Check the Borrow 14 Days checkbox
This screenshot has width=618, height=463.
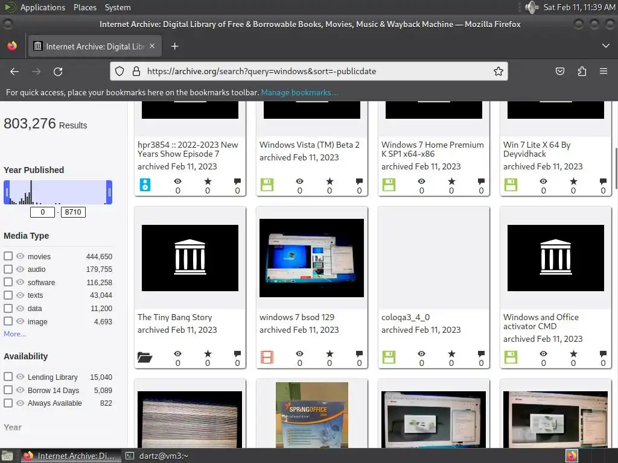click(8, 390)
